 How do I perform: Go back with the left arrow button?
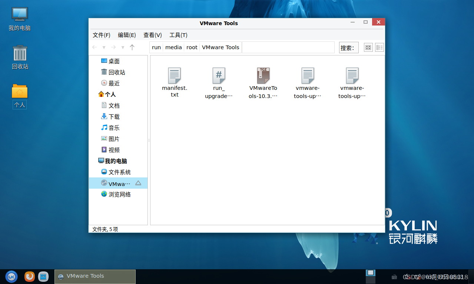95,47
